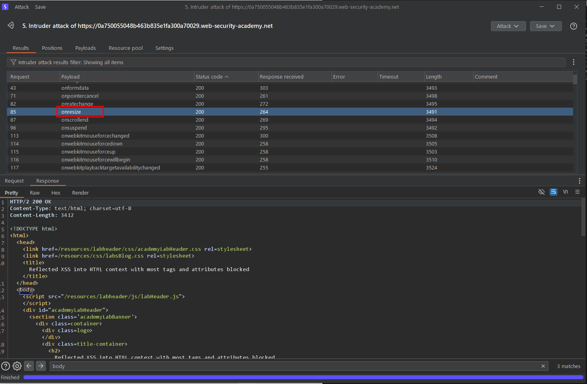Viewport: 587px width, 384px height.
Task: Select the onscrollend payload row
Action: (x=290, y=120)
